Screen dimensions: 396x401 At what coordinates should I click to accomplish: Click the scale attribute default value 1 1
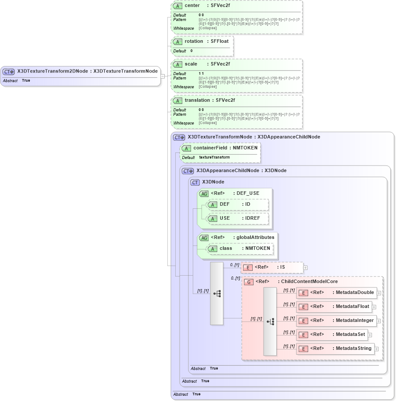click(201, 73)
